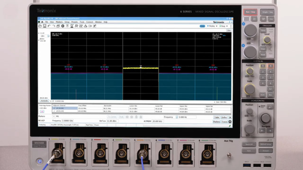Viewport: 303px width, 170px height.
Task: Toggle the LA1 & UA1 row checkbox
Action: tap(54, 108)
